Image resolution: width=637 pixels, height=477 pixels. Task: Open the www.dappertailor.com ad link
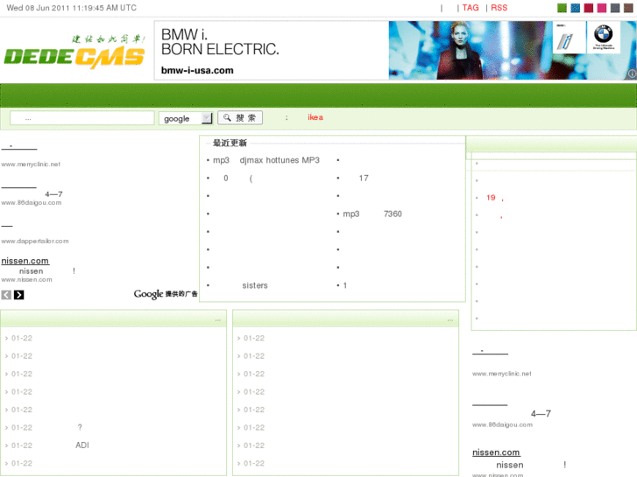pyautogui.click(x=35, y=242)
